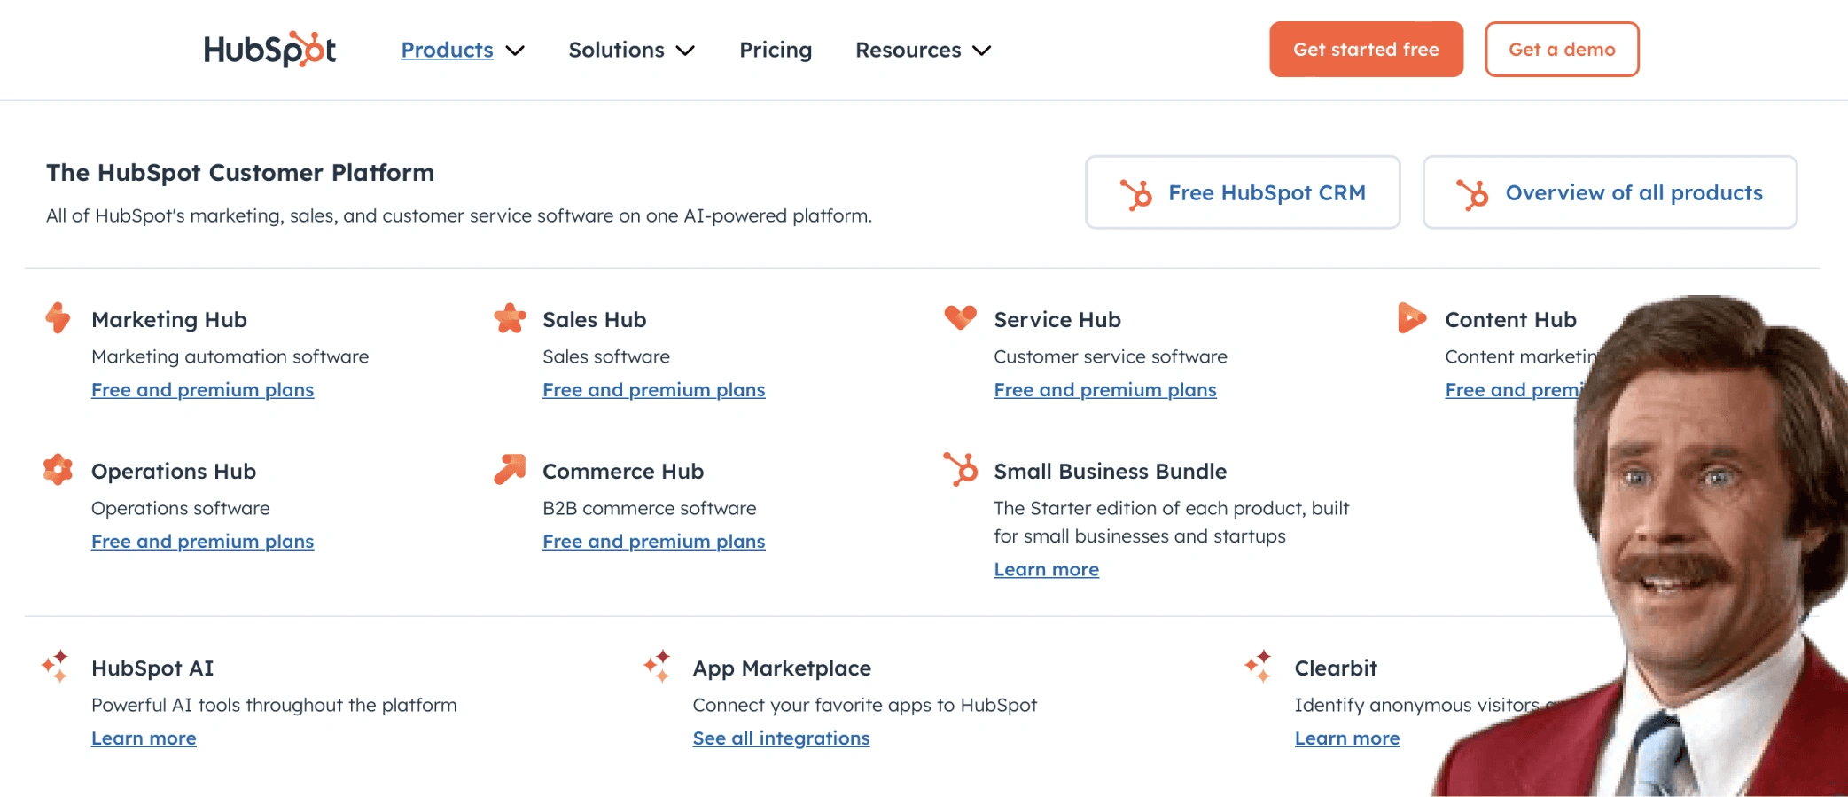The width and height of the screenshot is (1848, 797).
Task: Follow the See all integrations link
Action: (781, 738)
